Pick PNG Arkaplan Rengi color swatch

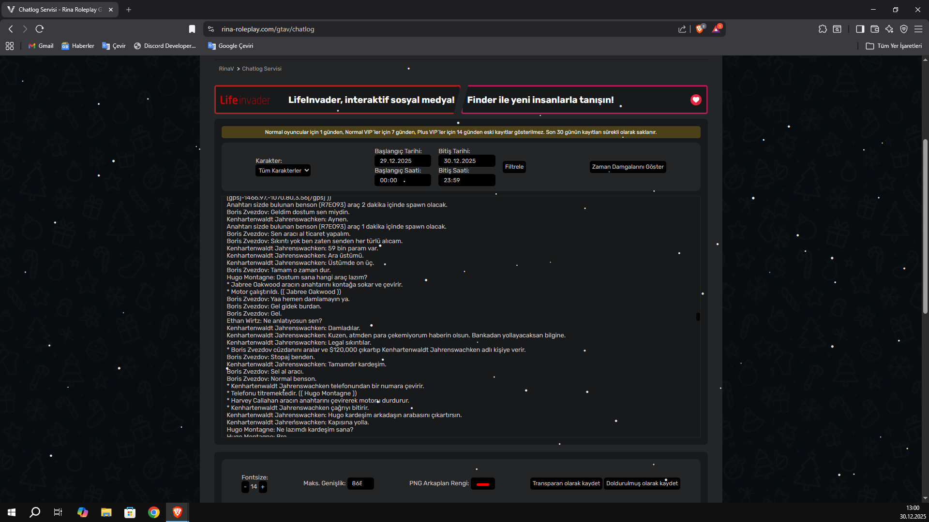[x=483, y=484]
